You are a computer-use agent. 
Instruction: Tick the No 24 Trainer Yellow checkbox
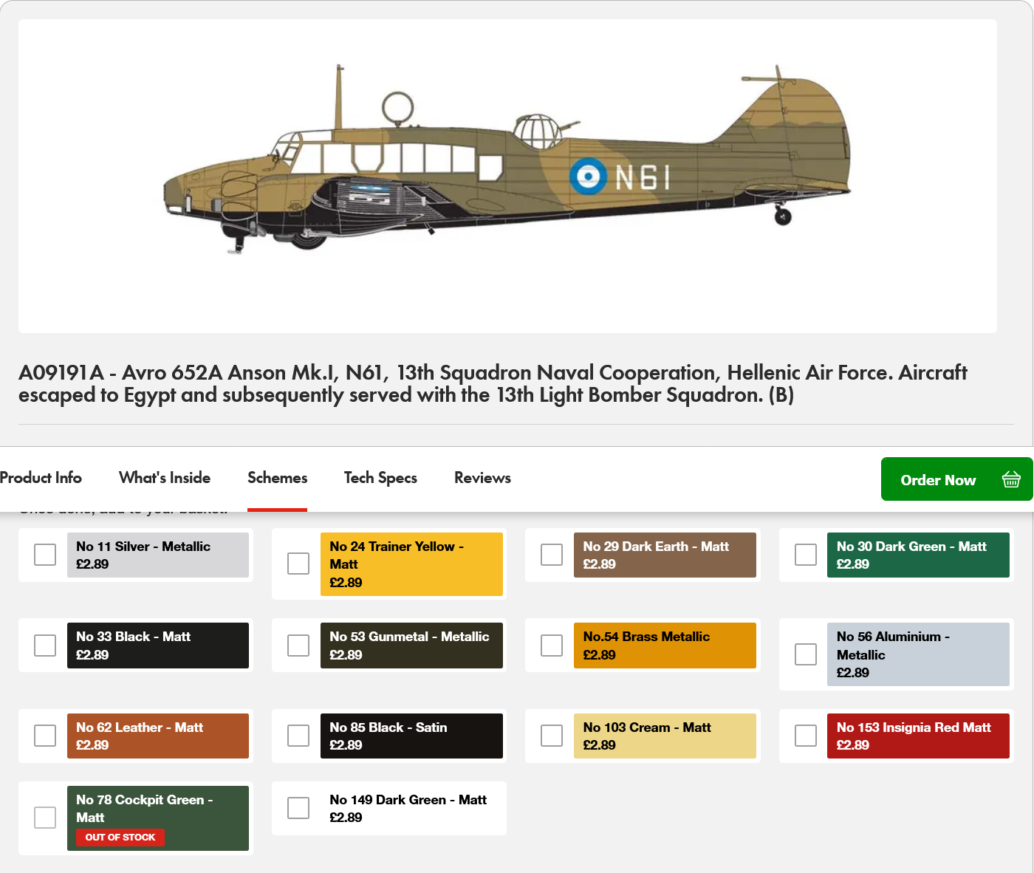(298, 564)
